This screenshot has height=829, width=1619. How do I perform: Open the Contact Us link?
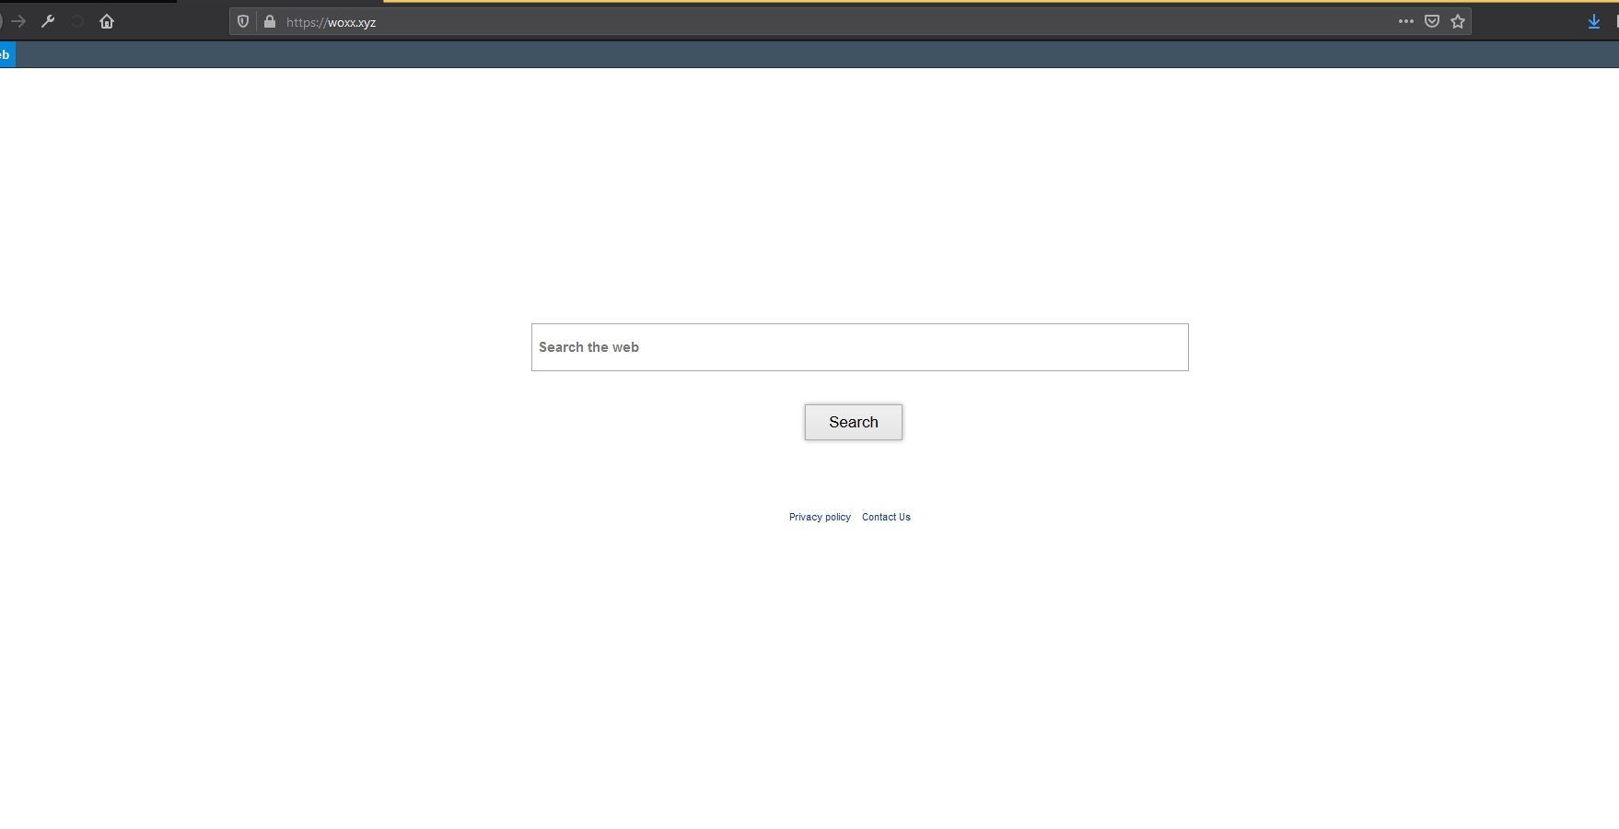[x=886, y=517]
